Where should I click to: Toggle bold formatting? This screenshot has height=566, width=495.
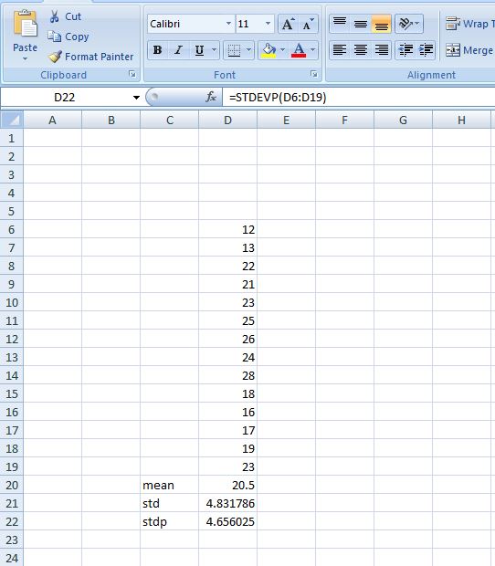(x=157, y=50)
